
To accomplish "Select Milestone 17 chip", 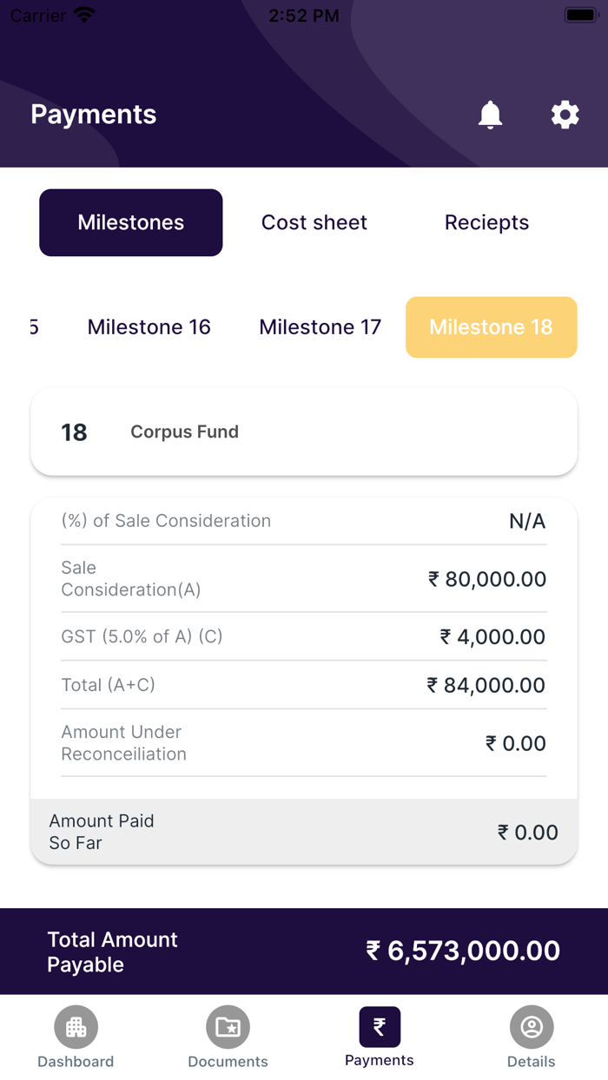I will 320,327.
